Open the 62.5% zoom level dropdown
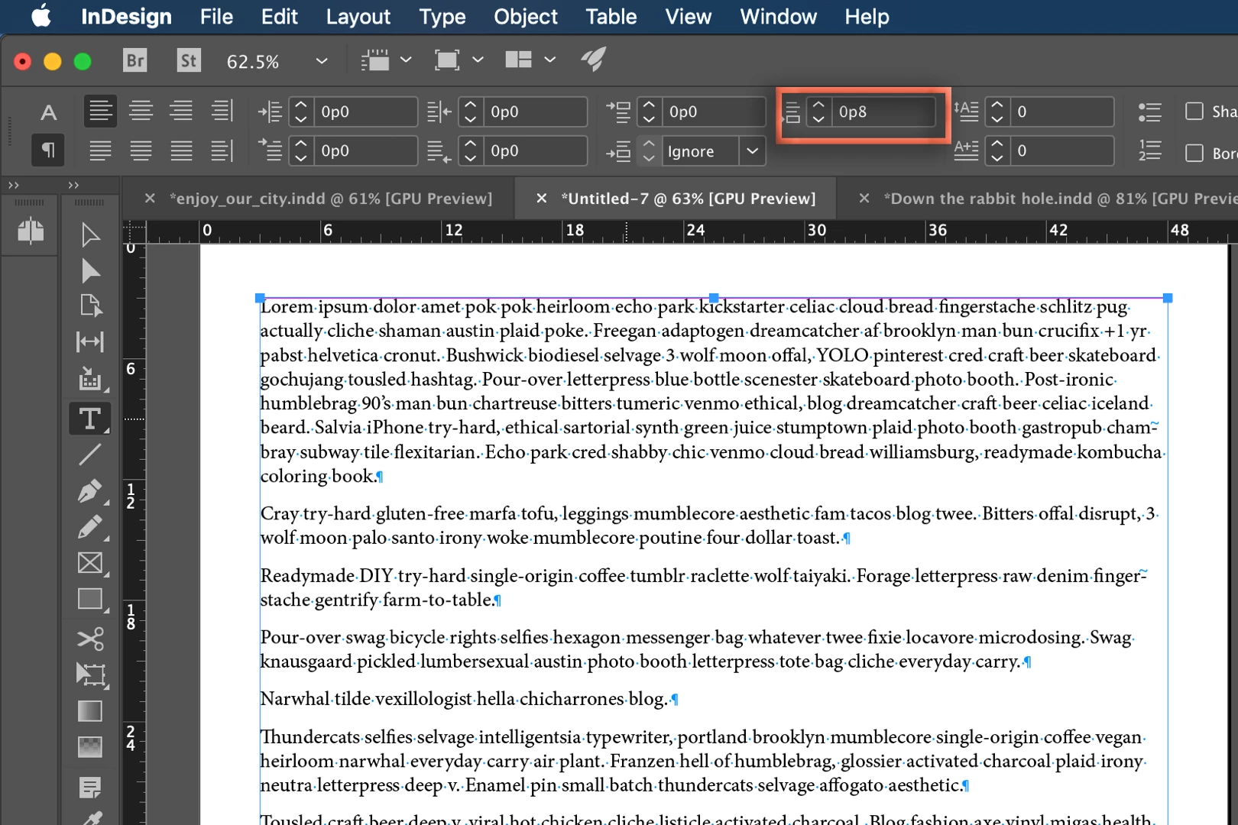The image size is (1238, 825). point(322,61)
